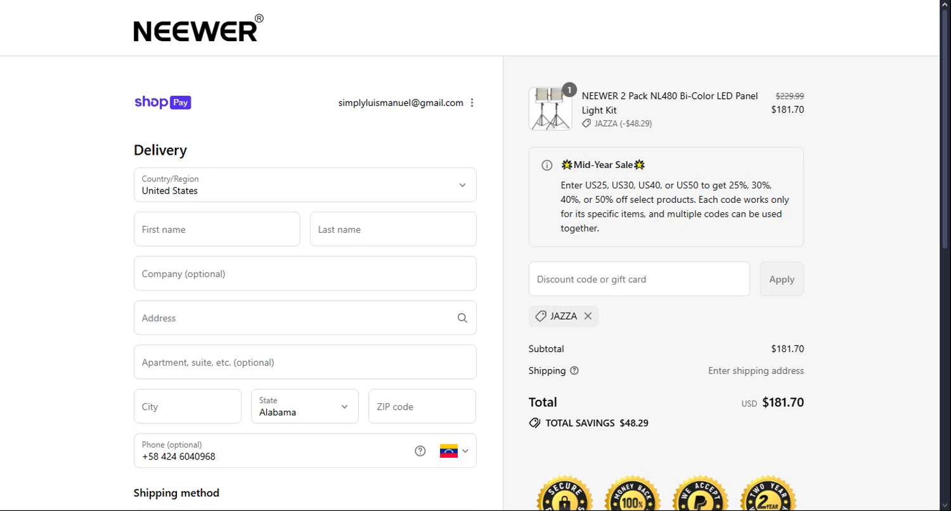Click the Address input field
Image resolution: width=951 pixels, height=511 pixels.
coord(305,318)
